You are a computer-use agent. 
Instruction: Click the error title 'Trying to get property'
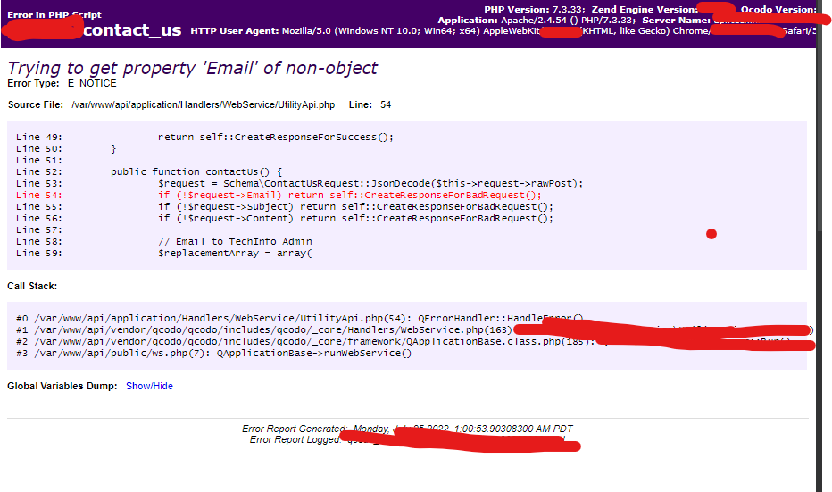[x=192, y=68]
